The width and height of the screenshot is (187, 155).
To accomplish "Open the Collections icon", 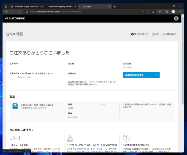I will pyautogui.click(x=167, y=12).
